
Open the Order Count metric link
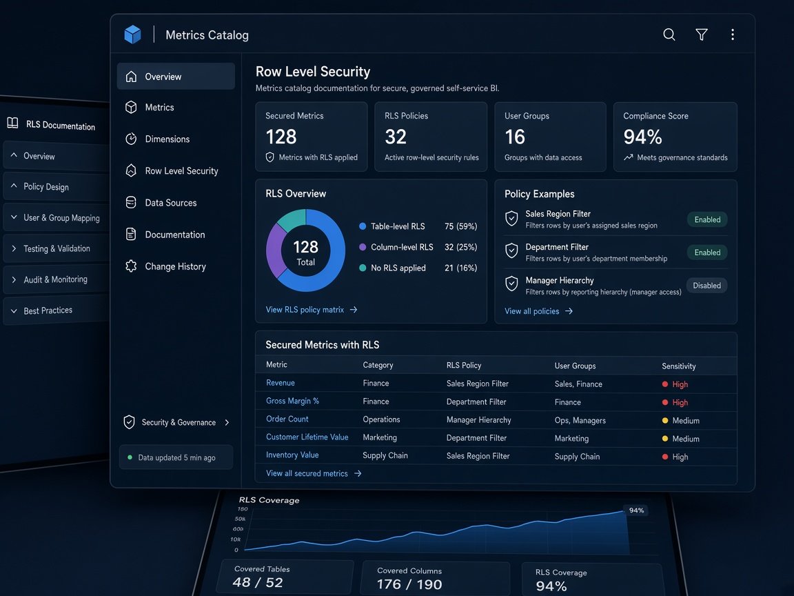pyautogui.click(x=287, y=419)
